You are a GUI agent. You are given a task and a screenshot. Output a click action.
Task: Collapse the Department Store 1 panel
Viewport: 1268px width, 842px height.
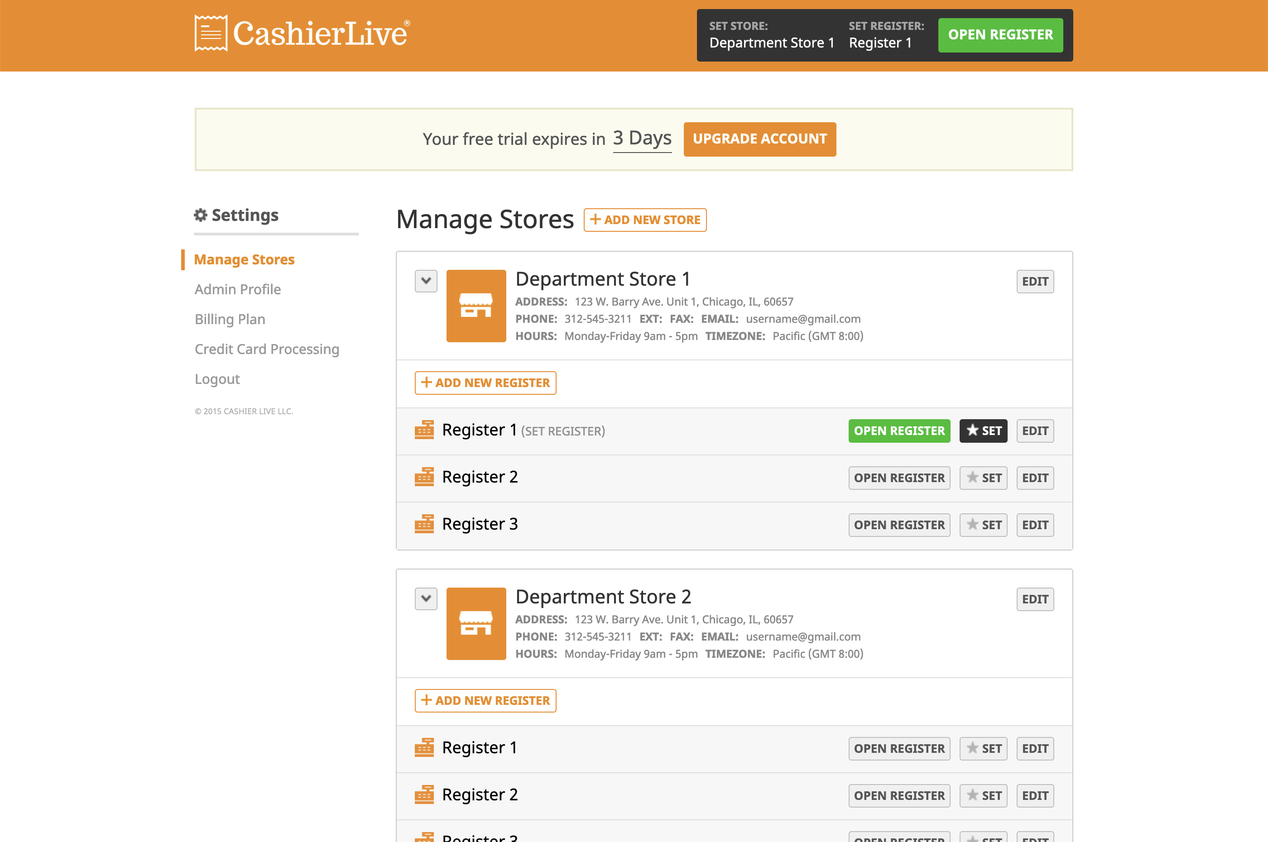[426, 281]
